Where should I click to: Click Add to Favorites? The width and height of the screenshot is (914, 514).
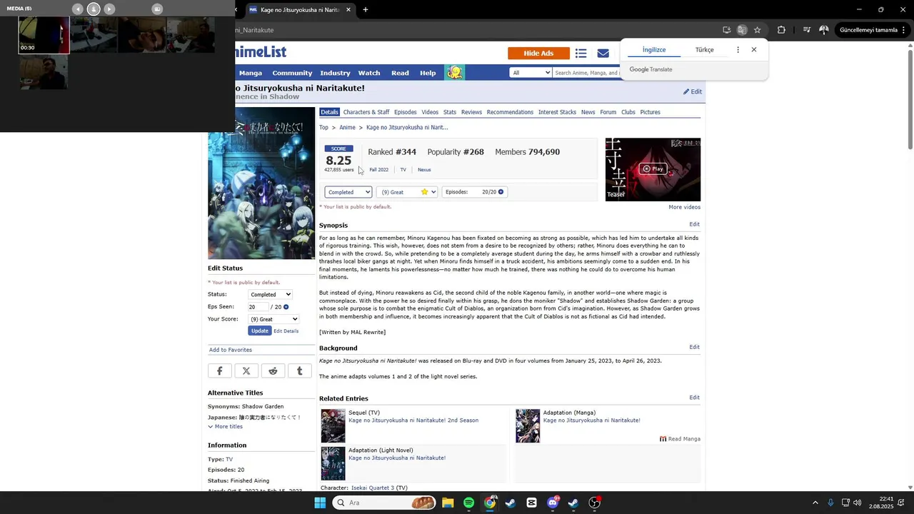point(230,350)
